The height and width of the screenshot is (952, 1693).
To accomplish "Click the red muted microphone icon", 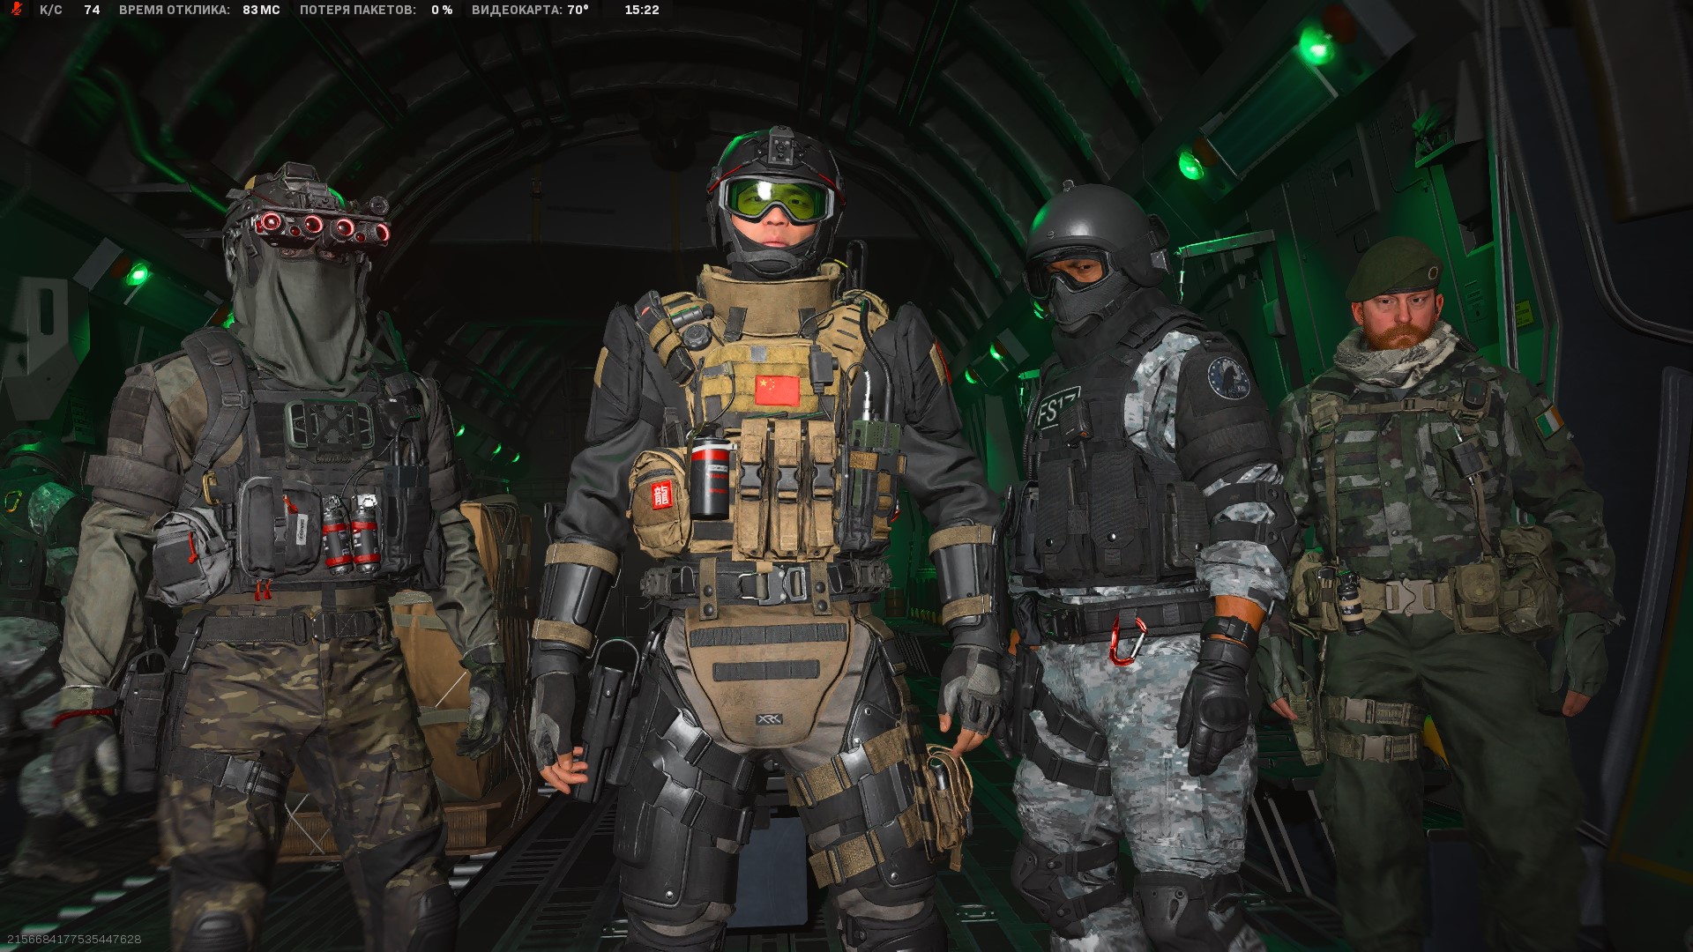I will pos(16,10).
